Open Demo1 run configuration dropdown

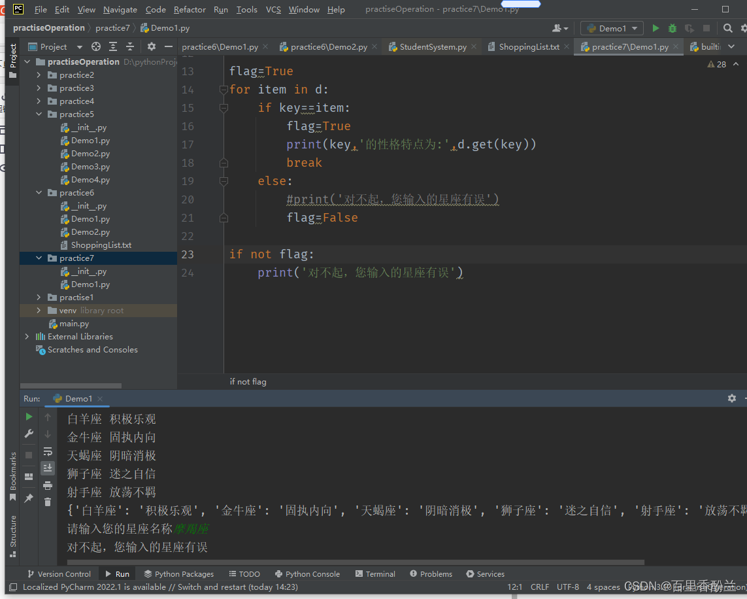click(612, 29)
